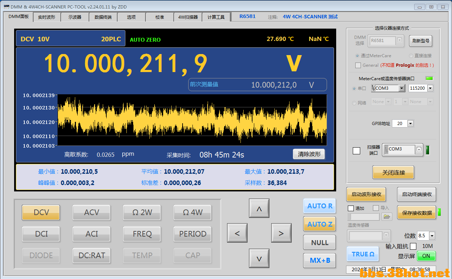Switch to the 计算工具 tab
The width and height of the screenshot is (452, 279).
coord(216,17)
